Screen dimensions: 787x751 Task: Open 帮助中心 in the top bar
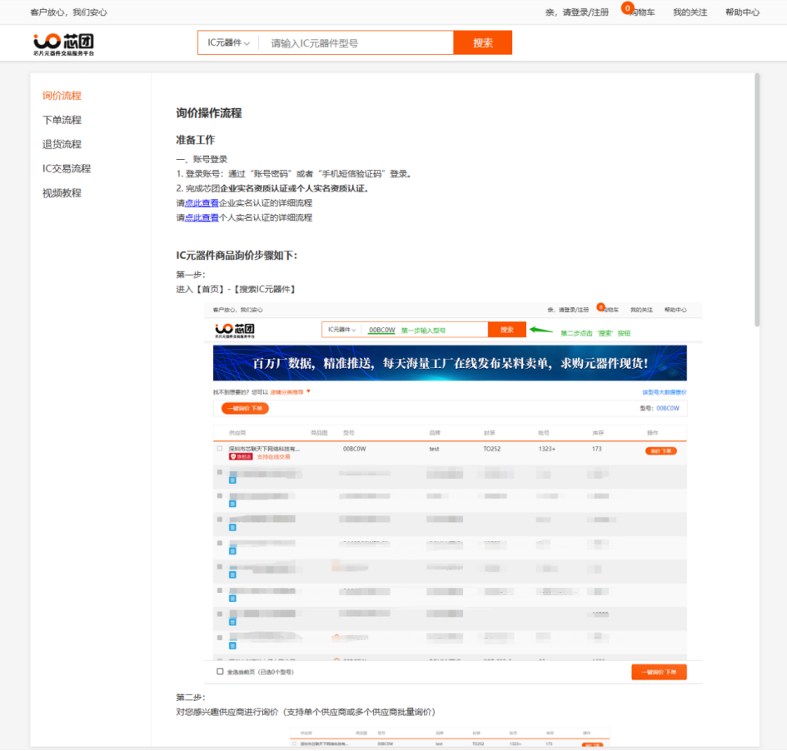(742, 12)
